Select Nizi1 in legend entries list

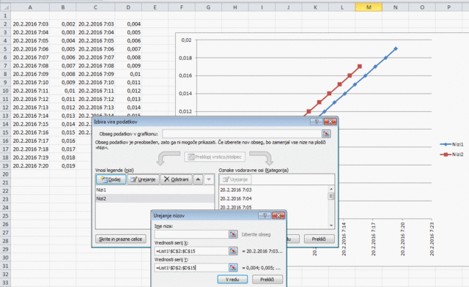click(x=155, y=190)
